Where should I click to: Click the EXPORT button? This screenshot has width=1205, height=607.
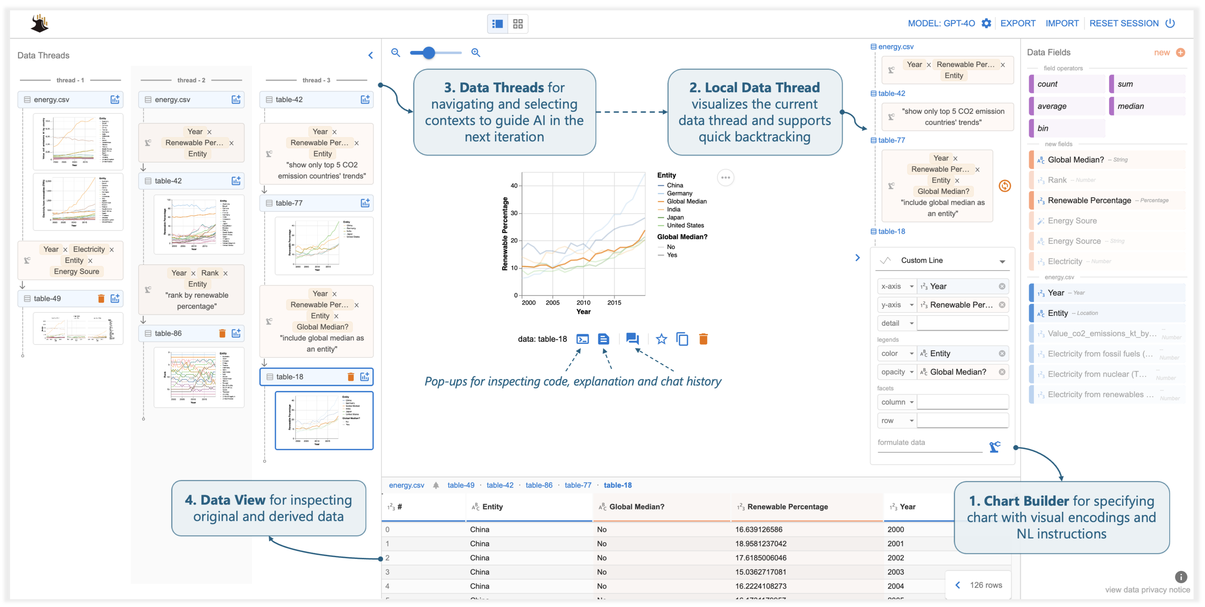pos(1017,23)
